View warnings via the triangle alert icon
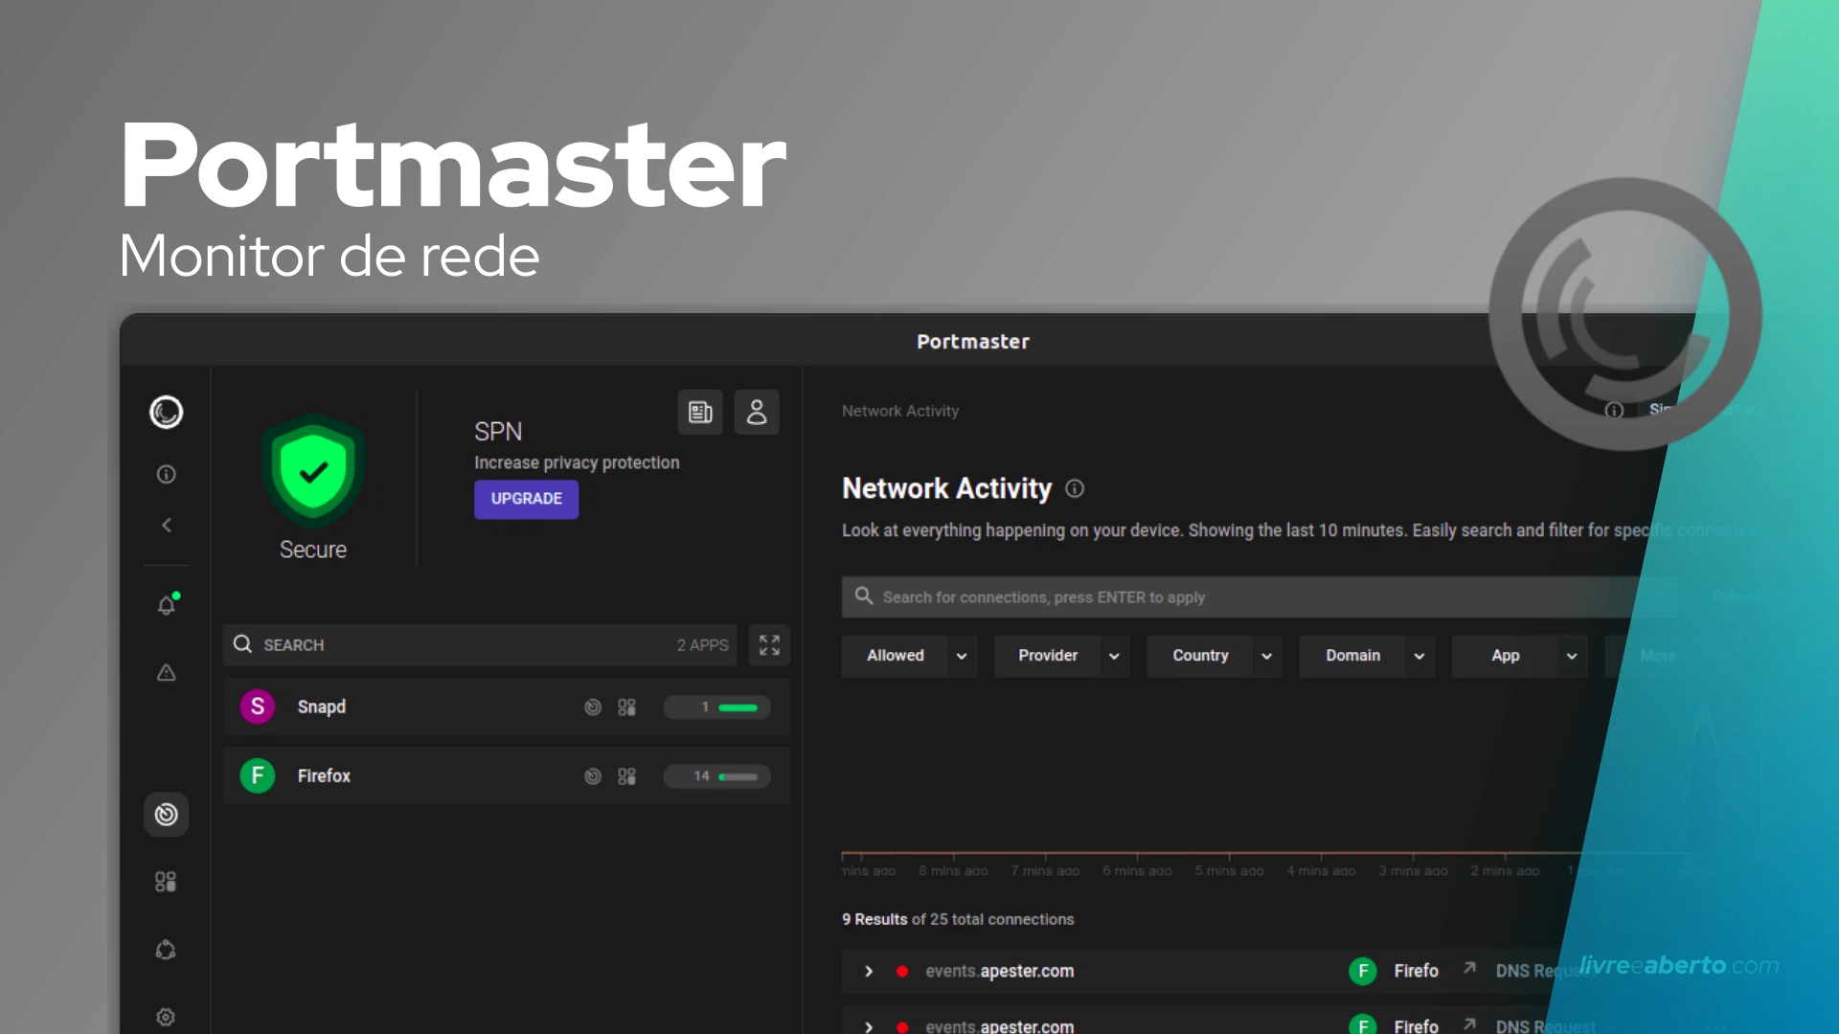 click(x=166, y=673)
